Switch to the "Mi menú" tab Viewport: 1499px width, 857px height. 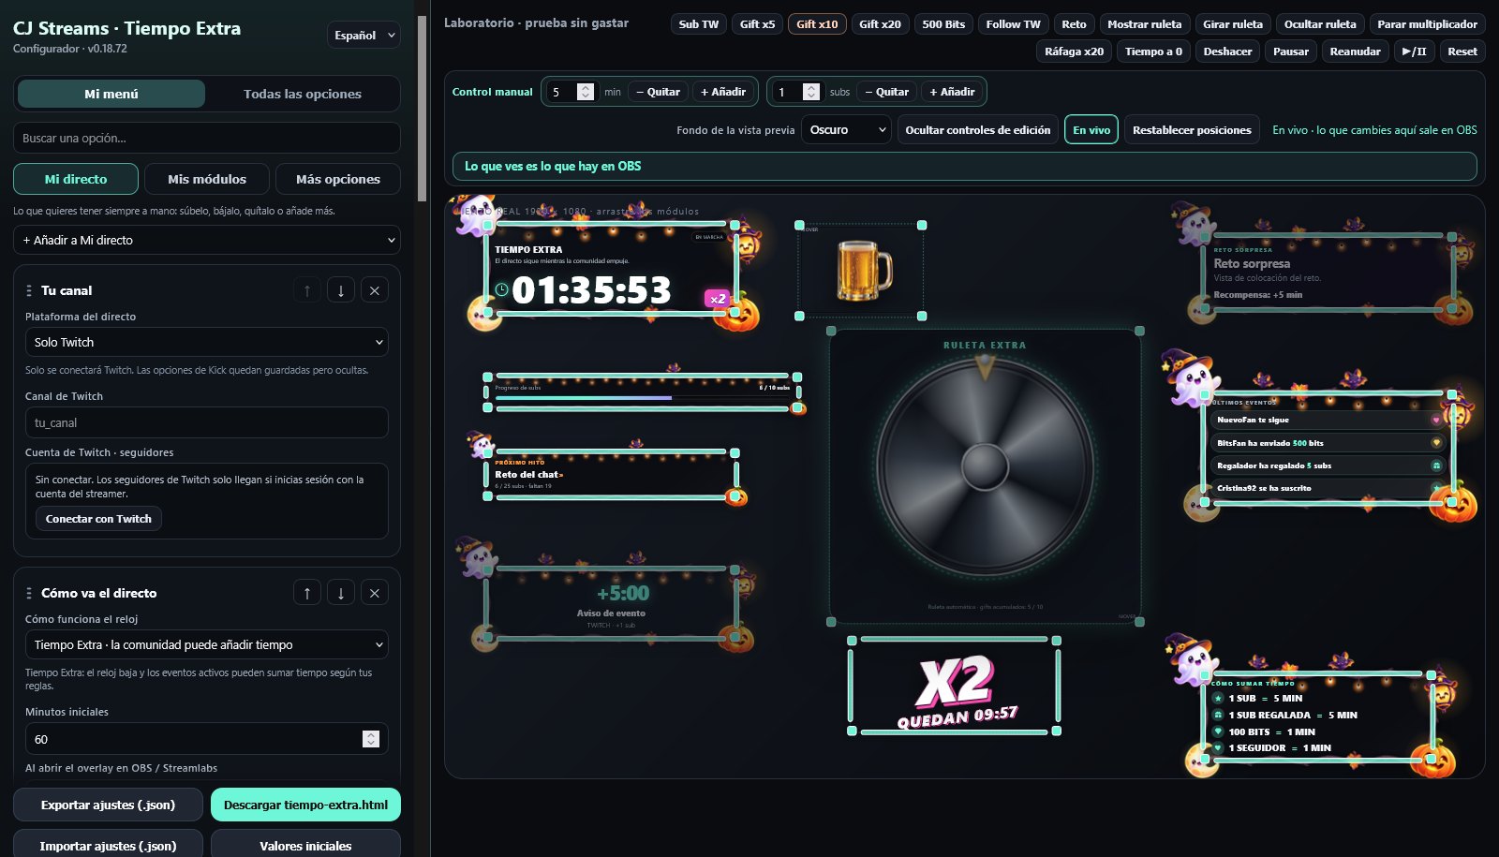[x=111, y=94]
